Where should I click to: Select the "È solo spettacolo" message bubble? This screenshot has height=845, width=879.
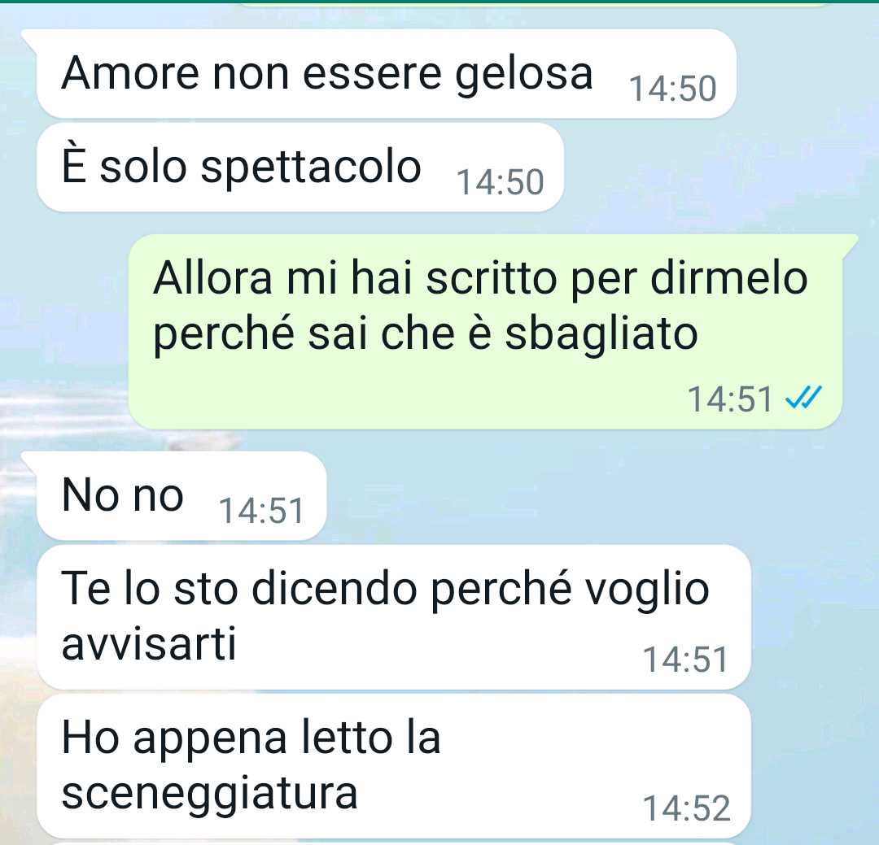pos(300,167)
